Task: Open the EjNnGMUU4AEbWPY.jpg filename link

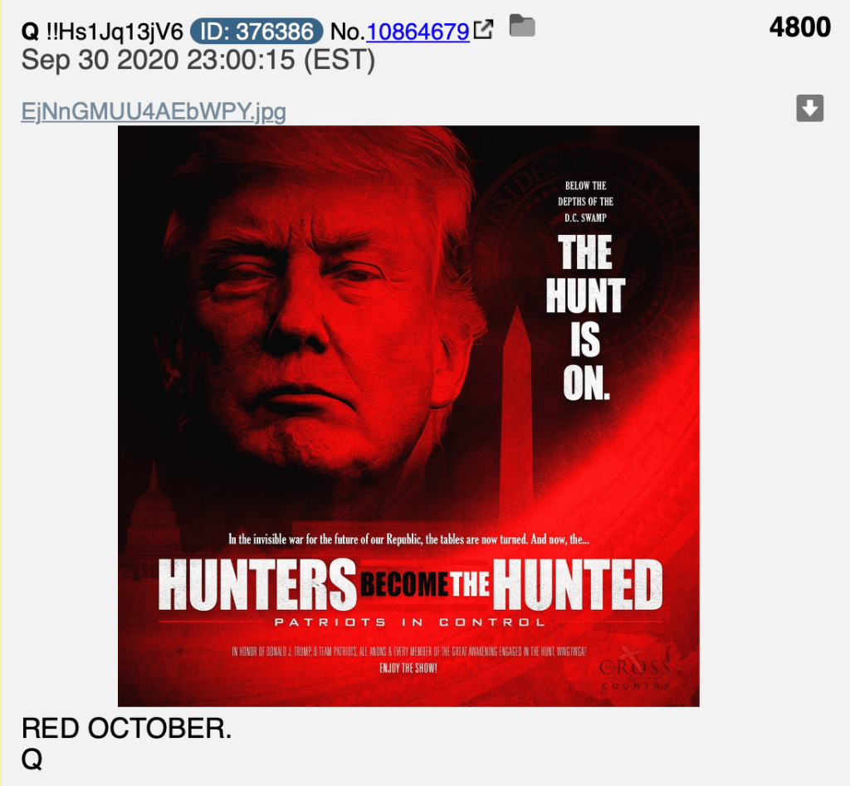Action: [x=154, y=112]
